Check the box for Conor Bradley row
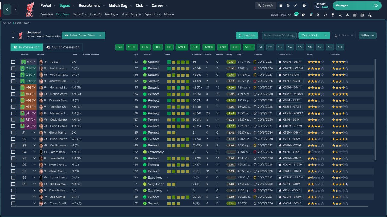The width and height of the screenshot is (387, 217). coord(13,203)
